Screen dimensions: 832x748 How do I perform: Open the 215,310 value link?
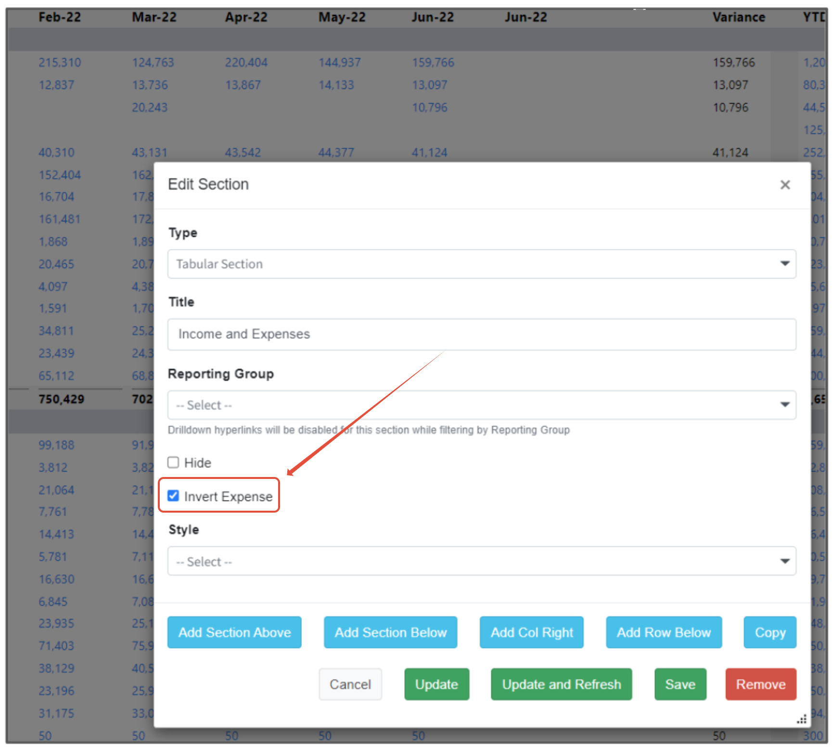tap(60, 63)
